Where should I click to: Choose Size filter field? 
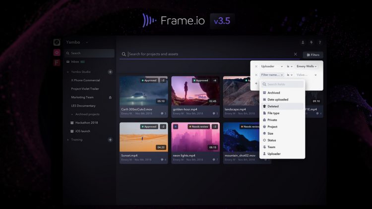click(x=282, y=134)
